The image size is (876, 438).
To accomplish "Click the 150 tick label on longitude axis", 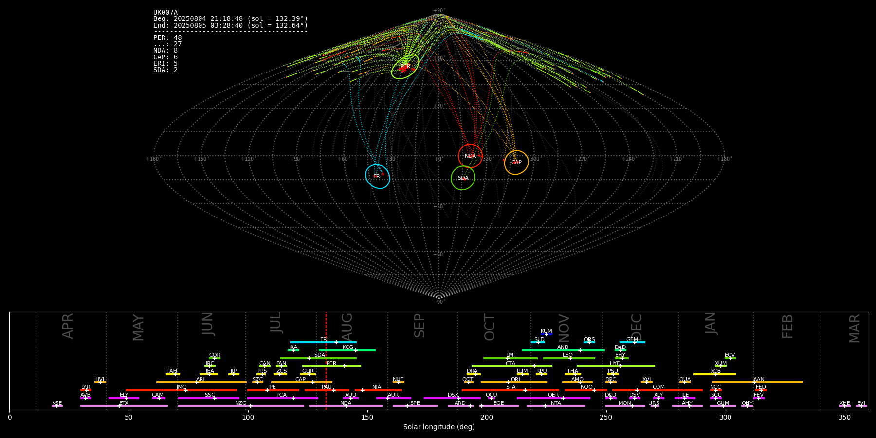I will (x=367, y=417).
